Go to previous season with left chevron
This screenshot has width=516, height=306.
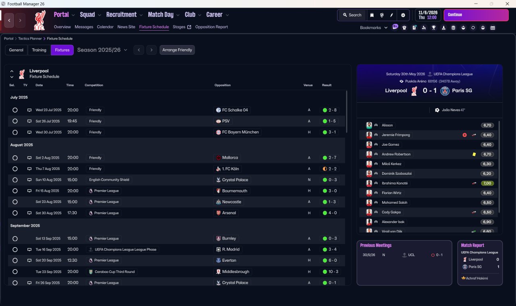[x=139, y=50]
